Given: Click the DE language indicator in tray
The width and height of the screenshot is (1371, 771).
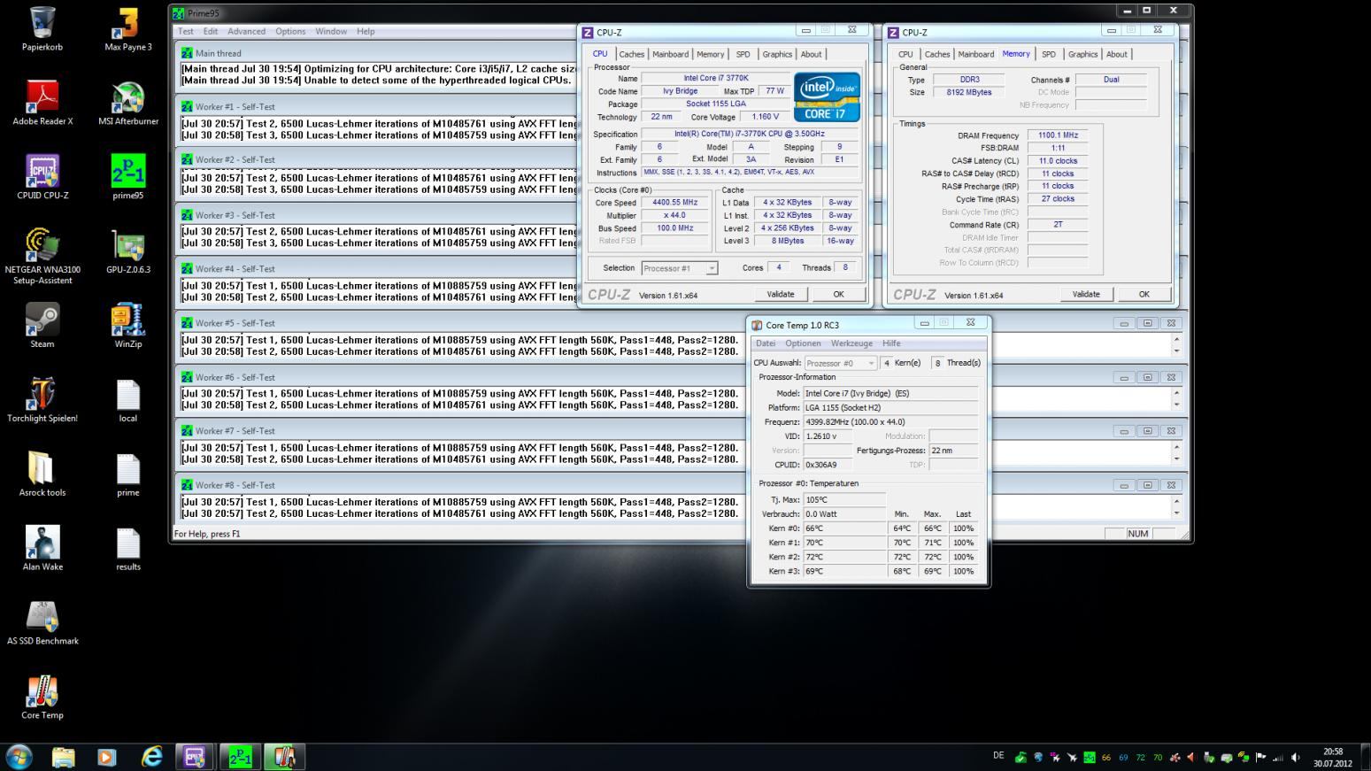Looking at the screenshot, I should coord(998,756).
